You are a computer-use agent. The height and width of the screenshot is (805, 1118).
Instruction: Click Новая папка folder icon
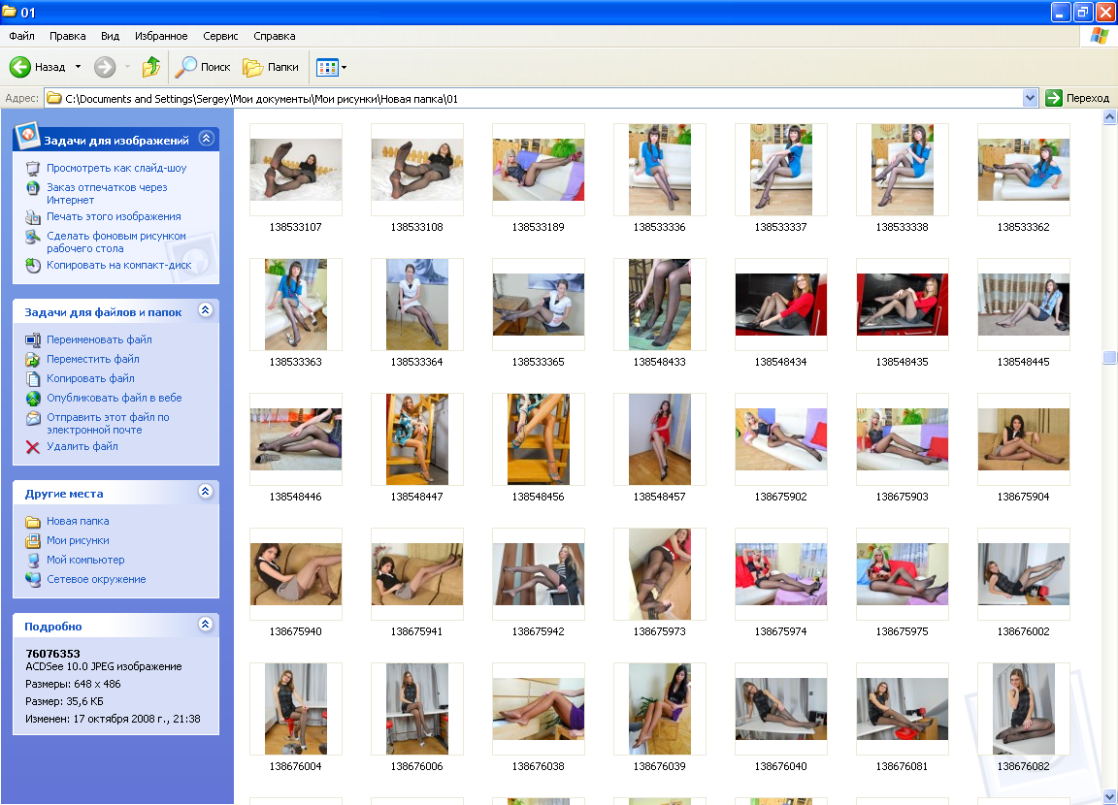click(33, 522)
